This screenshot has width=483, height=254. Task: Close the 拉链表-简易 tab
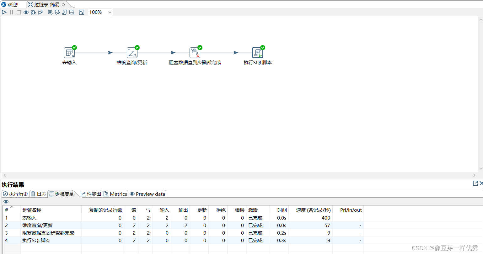coord(64,4)
